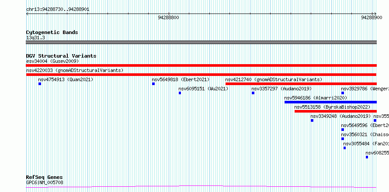The image size is (389, 192).
Task: Click the magenta GPC6 gene line
Action: 201,186
